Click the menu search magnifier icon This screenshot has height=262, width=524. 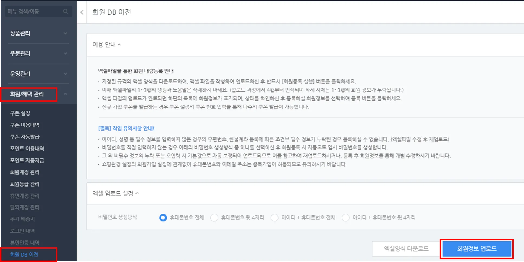66,11
